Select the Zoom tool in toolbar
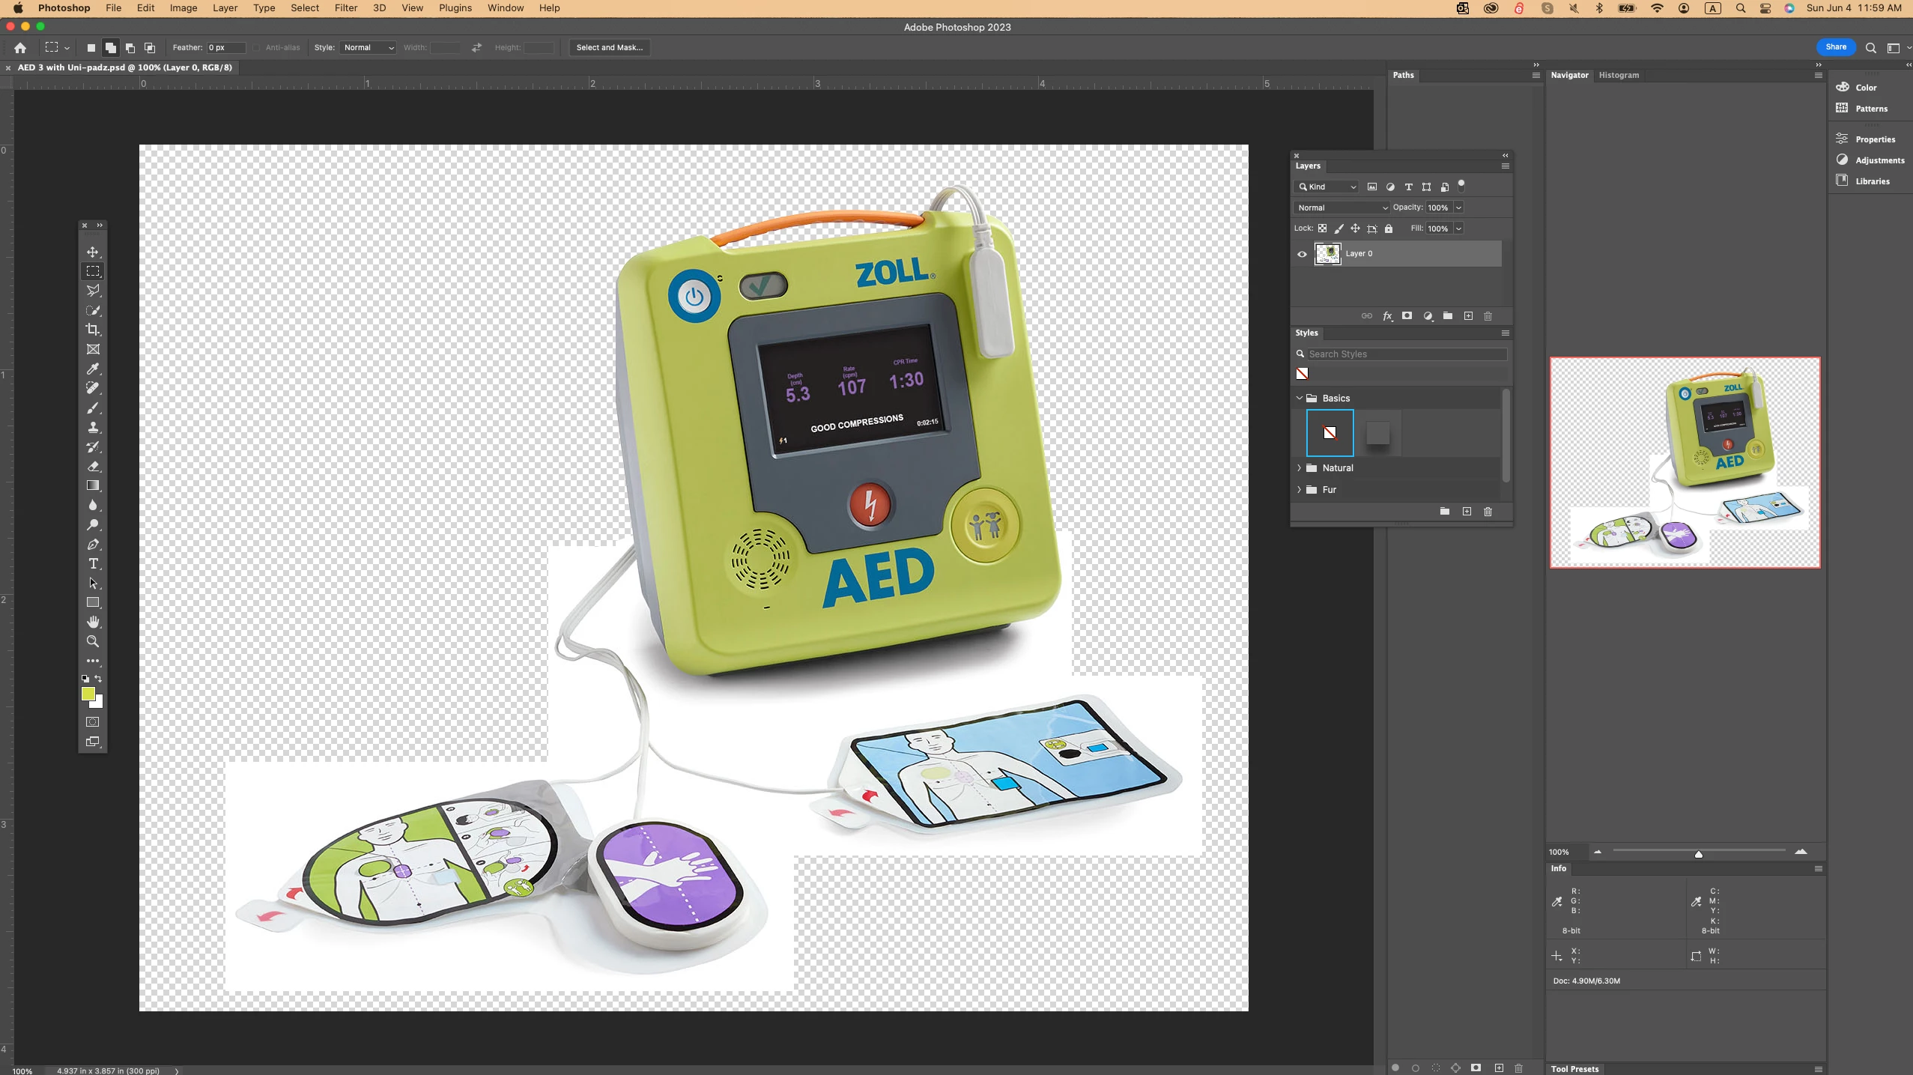The image size is (1913, 1075). (x=93, y=641)
